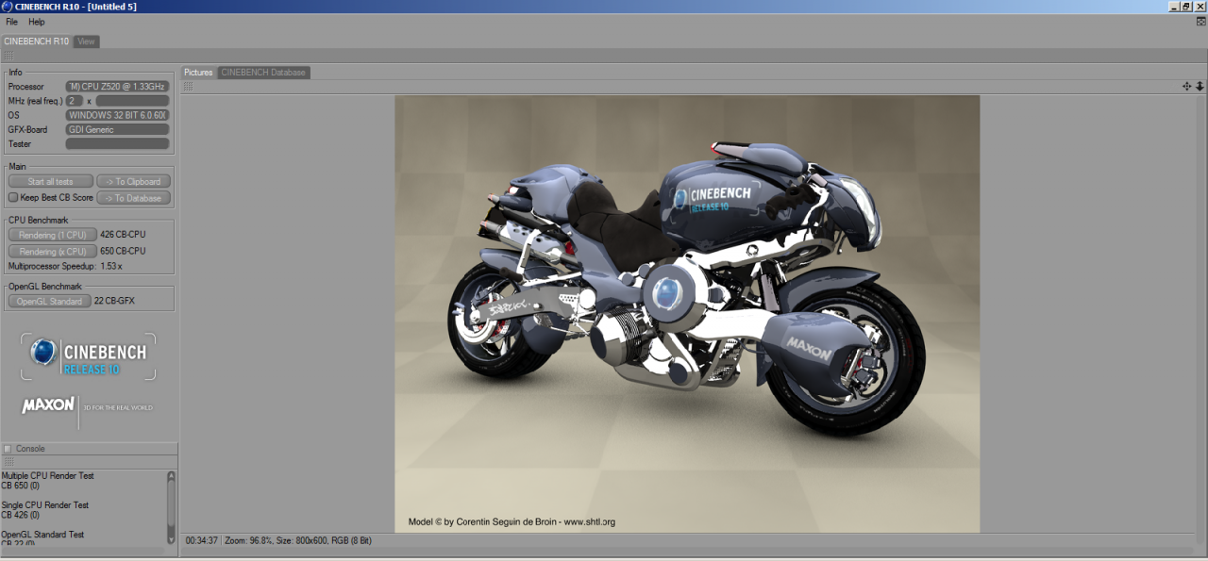Click the empty Tester name field
Viewport: 1208px width, 561px height.
point(117,144)
